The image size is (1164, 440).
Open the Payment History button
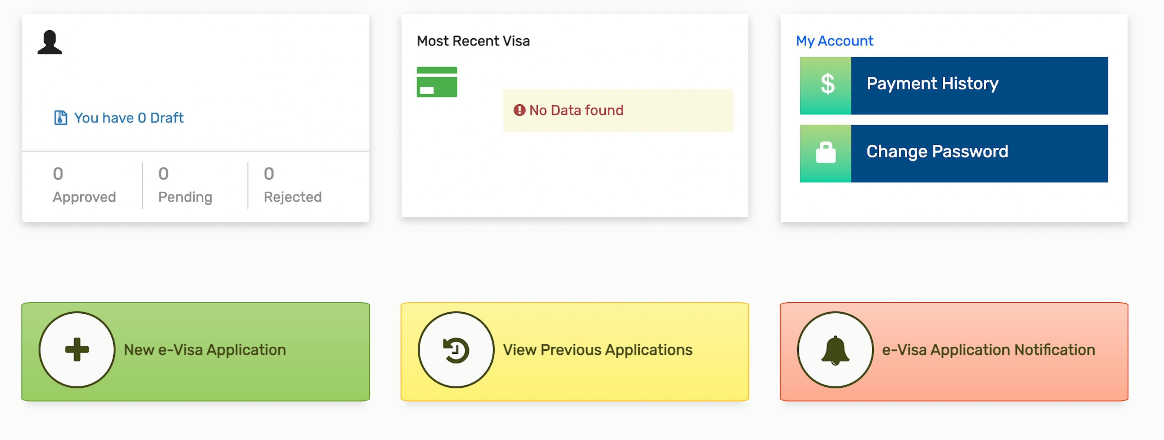tap(953, 85)
